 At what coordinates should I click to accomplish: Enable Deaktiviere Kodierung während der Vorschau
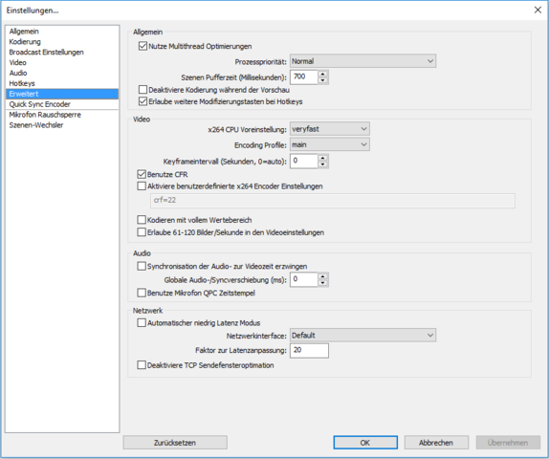coord(143,90)
